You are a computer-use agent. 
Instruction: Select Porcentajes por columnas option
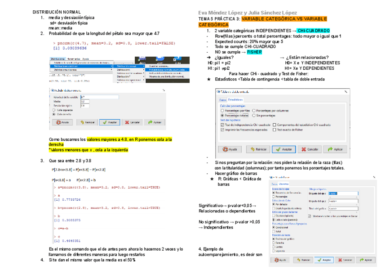pos(254,111)
